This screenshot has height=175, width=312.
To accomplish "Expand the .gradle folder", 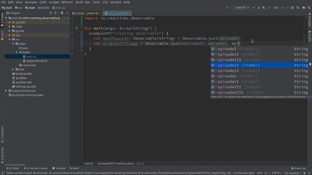I will [10, 22].
